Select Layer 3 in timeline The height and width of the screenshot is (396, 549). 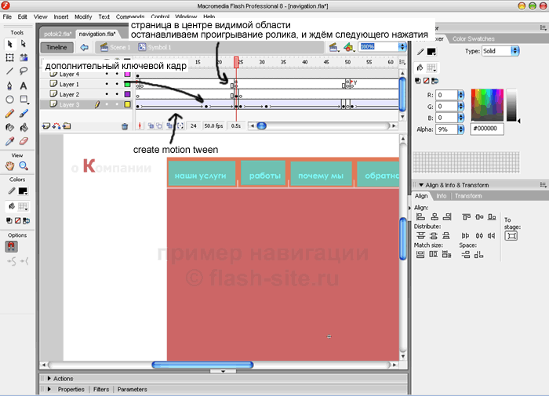(x=69, y=104)
